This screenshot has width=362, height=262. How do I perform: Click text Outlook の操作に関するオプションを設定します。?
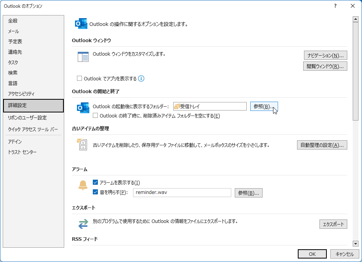pyautogui.click(x=138, y=24)
